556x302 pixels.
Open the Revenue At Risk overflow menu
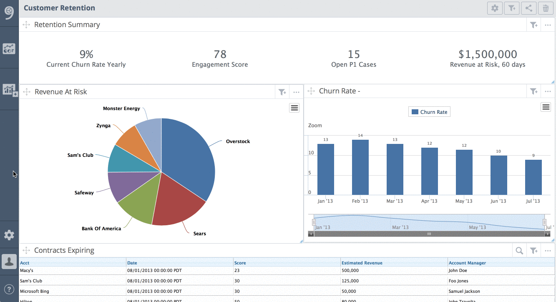[296, 92]
